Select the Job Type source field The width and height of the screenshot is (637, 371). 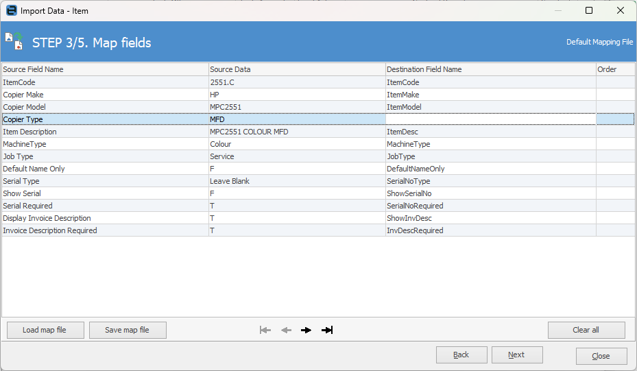point(105,156)
